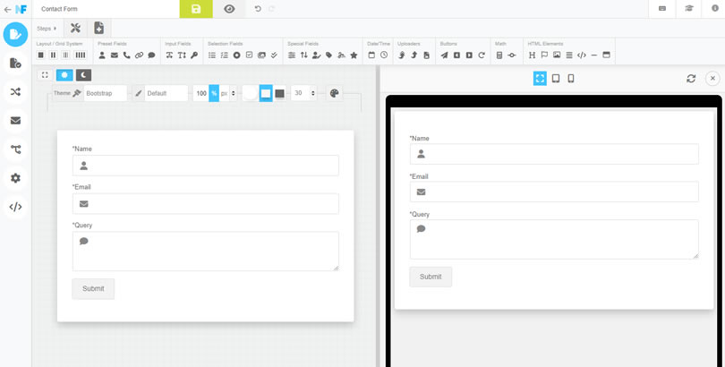Click the save form floppy icon
The width and height of the screenshot is (725, 367).
pos(196,9)
